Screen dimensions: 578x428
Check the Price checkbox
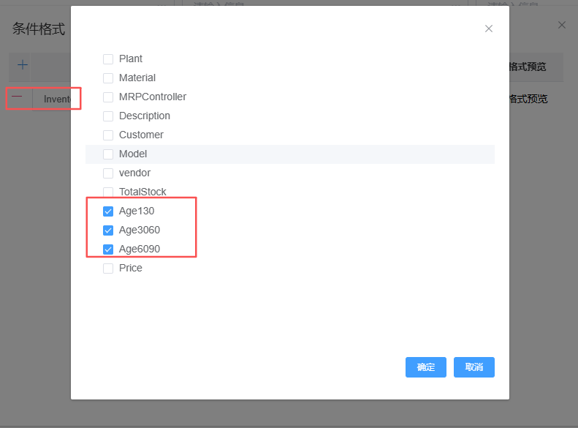click(108, 269)
